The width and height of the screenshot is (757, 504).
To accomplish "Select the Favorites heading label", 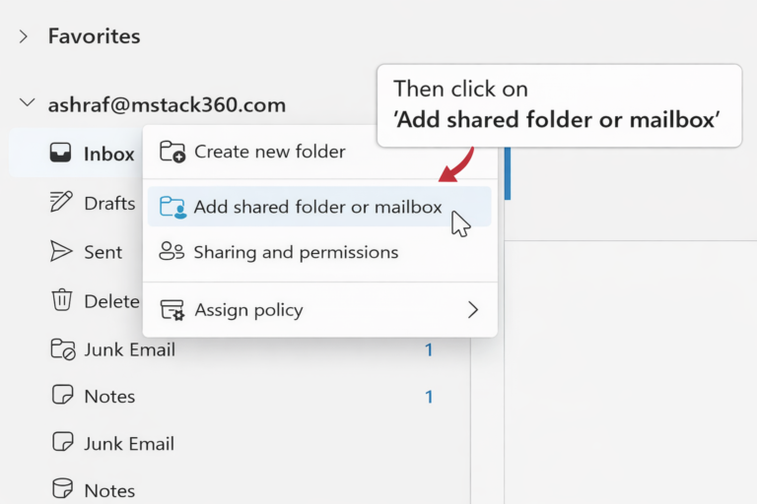I will 94,36.
